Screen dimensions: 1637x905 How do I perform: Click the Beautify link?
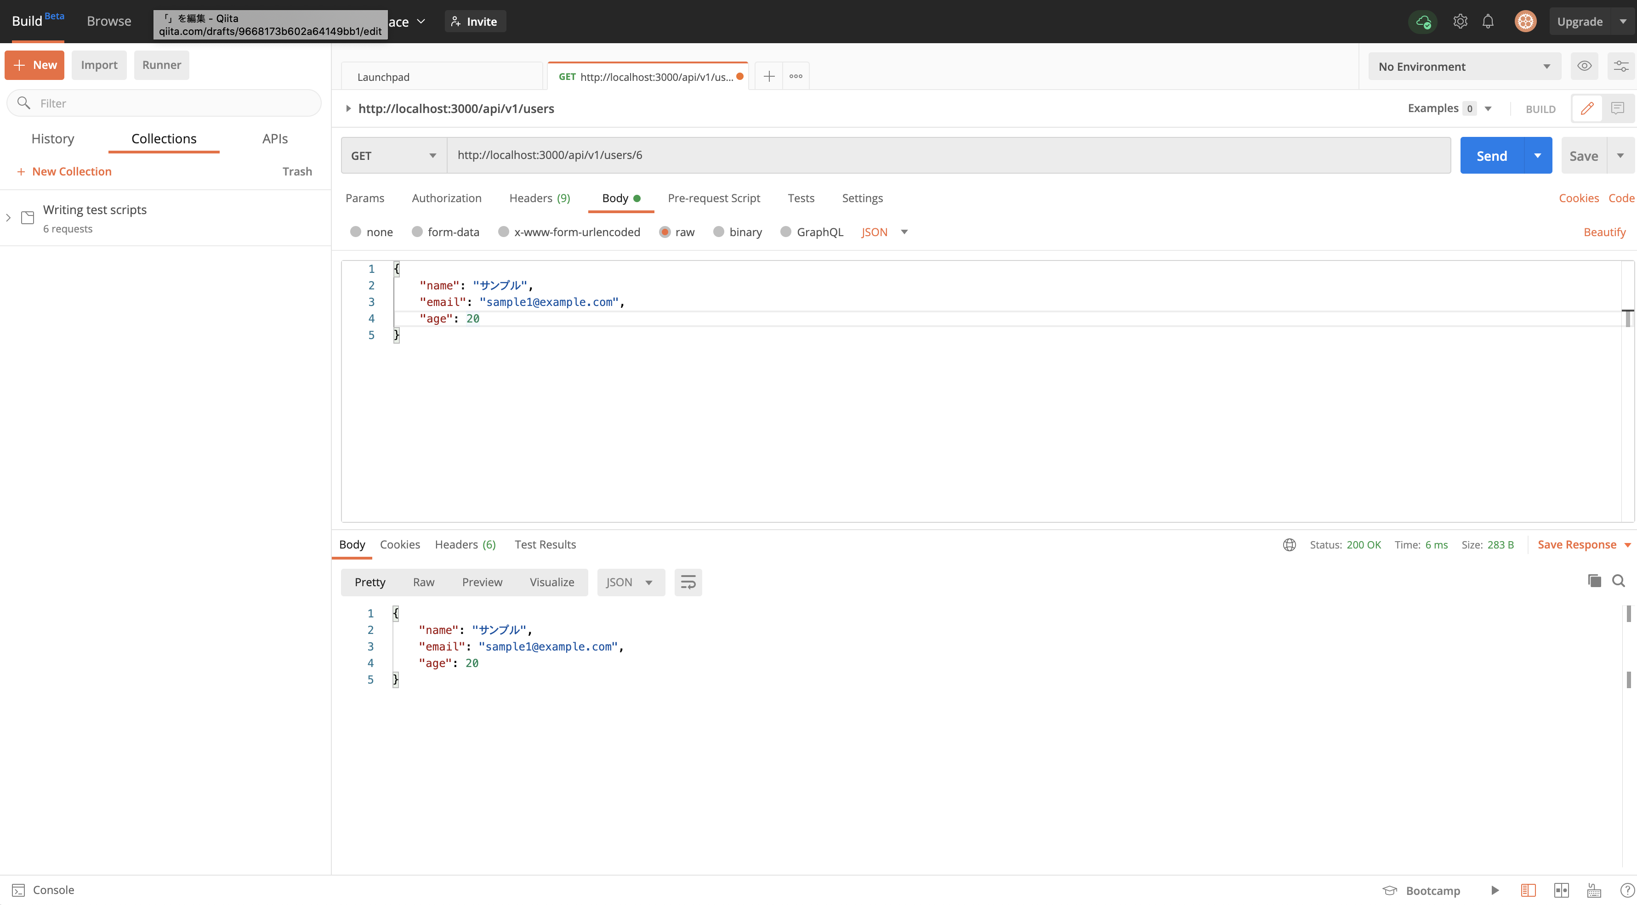(1604, 232)
